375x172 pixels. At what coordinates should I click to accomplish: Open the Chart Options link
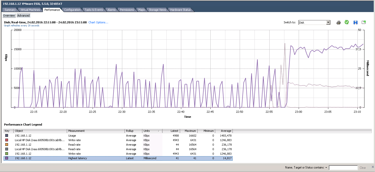[98, 22]
